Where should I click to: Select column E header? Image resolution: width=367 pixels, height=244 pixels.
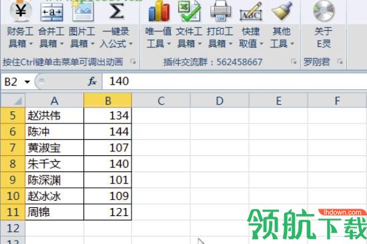tap(278, 101)
